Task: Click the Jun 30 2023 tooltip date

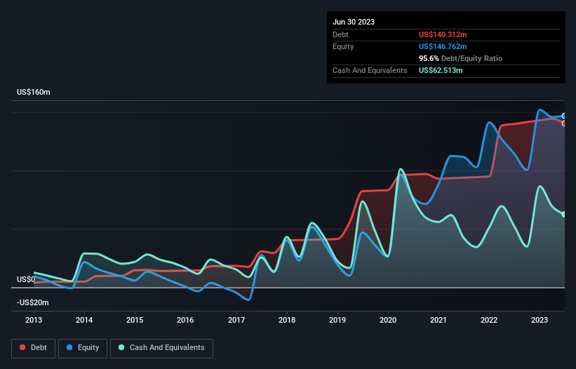Action: pyautogui.click(x=354, y=22)
